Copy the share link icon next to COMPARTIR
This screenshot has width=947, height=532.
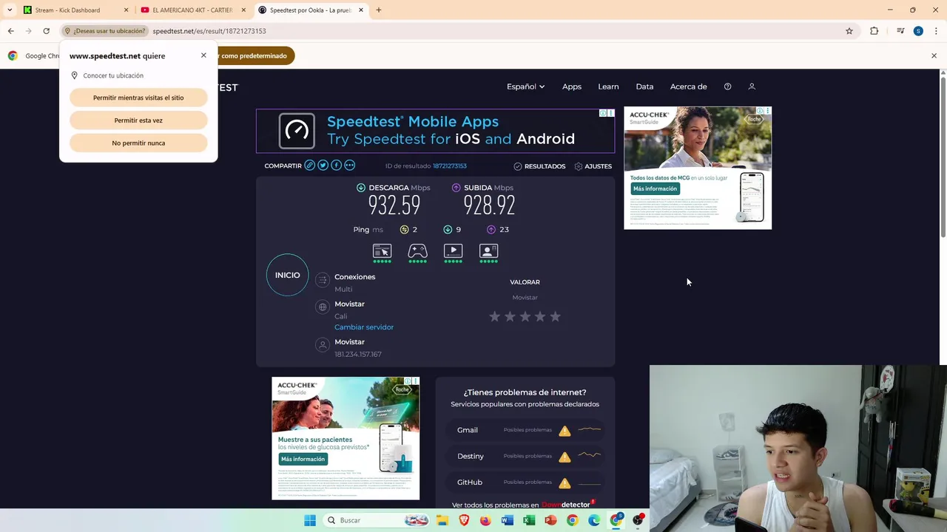(310, 166)
